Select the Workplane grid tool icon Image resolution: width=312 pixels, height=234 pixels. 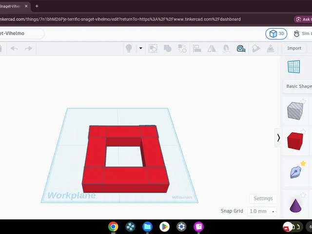(293, 67)
